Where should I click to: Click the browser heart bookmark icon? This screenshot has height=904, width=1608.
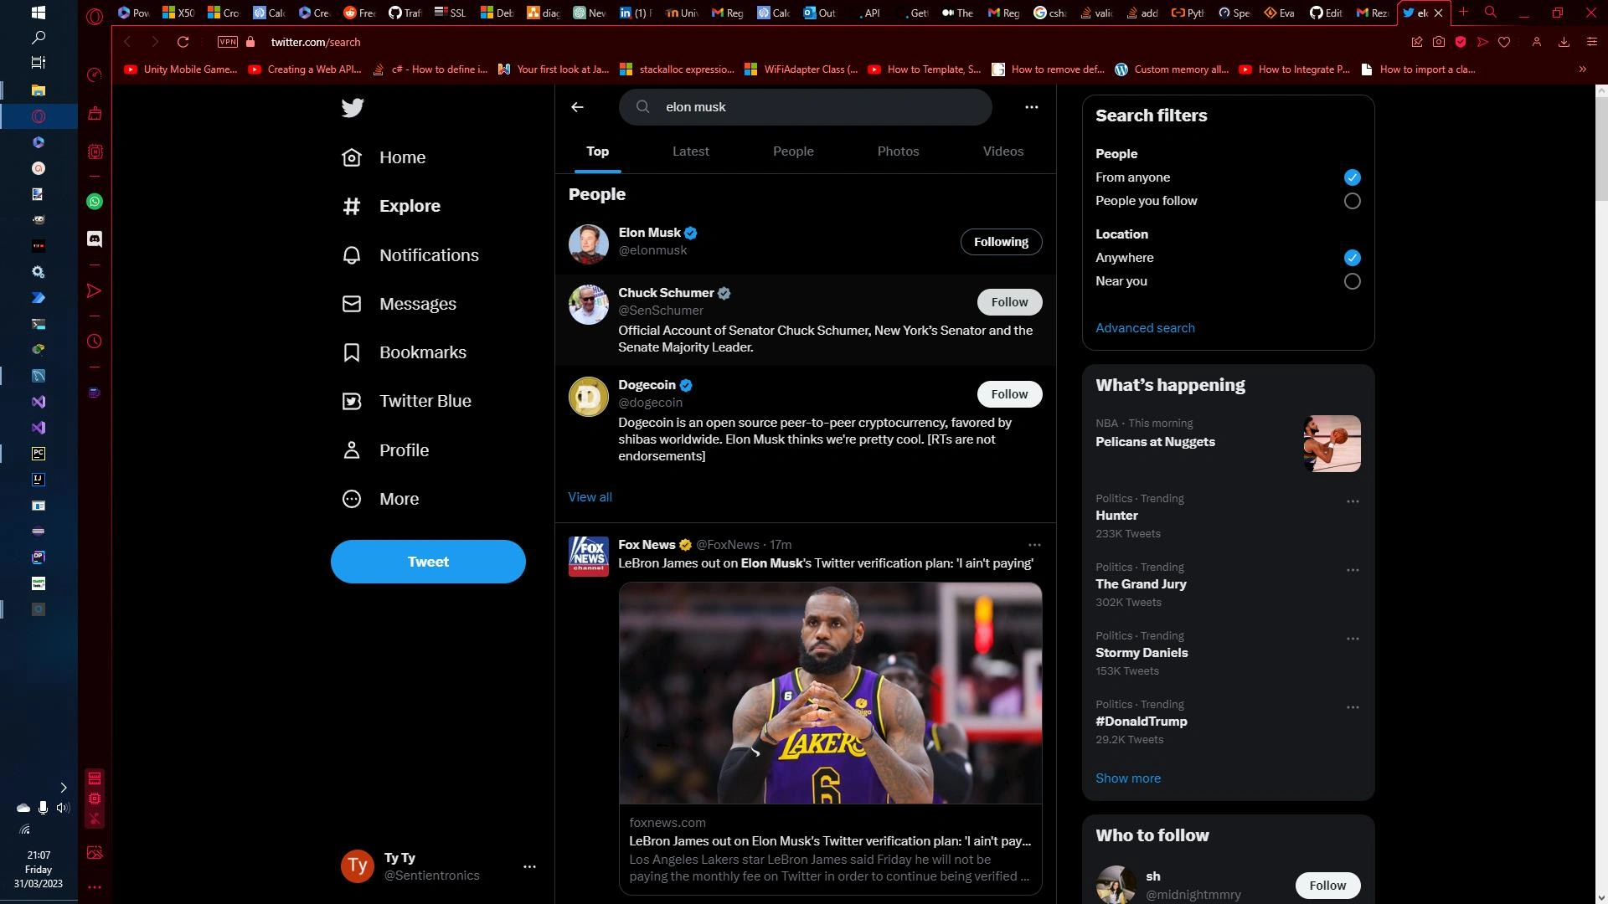click(x=1503, y=42)
